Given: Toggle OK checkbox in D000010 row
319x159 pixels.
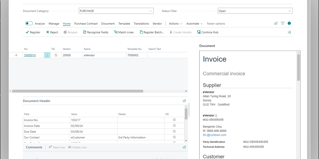Looking at the screenshot, I should [56, 55].
